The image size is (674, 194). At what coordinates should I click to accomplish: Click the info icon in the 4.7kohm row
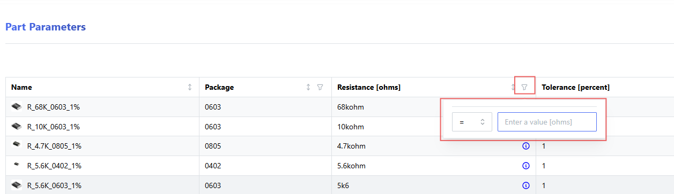click(525, 146)
